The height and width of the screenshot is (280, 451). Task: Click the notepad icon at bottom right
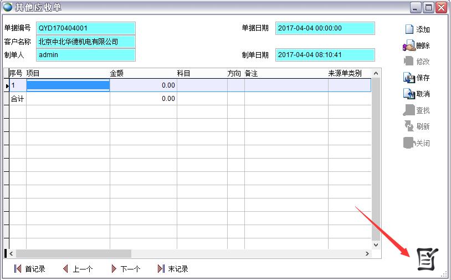point(427,259)
